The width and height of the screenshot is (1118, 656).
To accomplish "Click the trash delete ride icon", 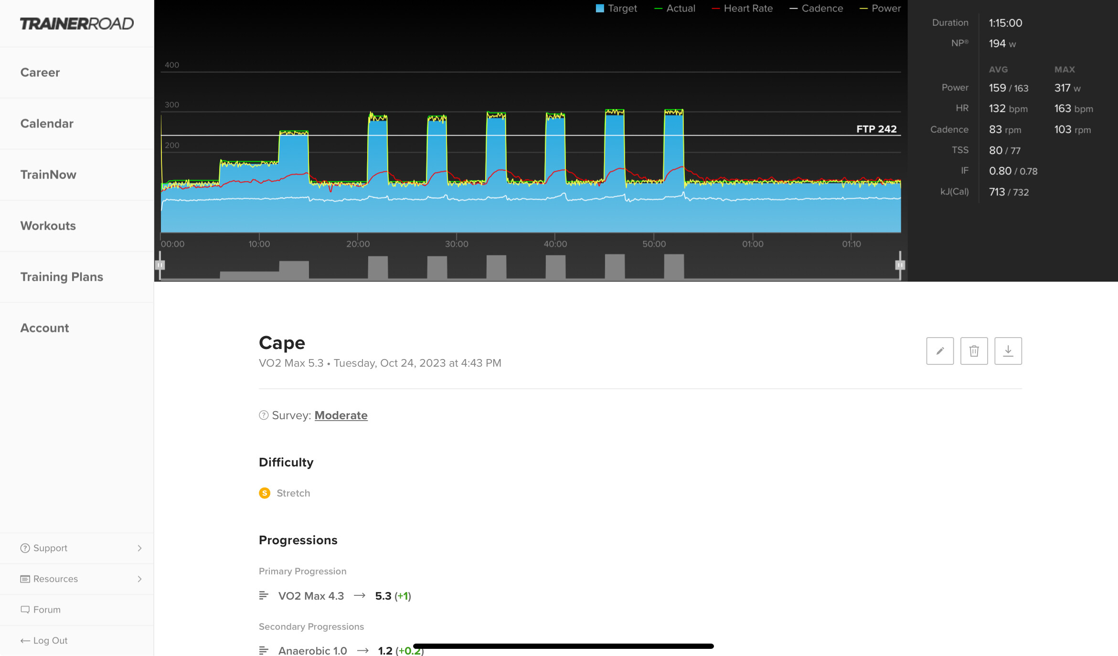I will click(x=974, y=351).
